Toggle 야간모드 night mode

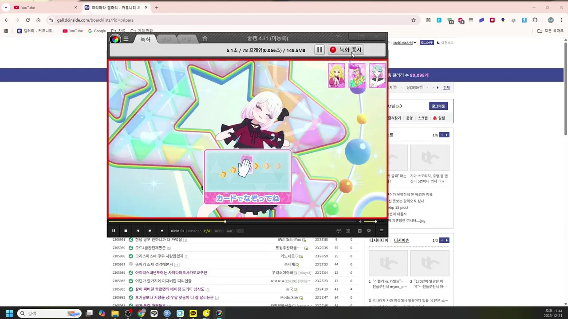click(445, 43)
